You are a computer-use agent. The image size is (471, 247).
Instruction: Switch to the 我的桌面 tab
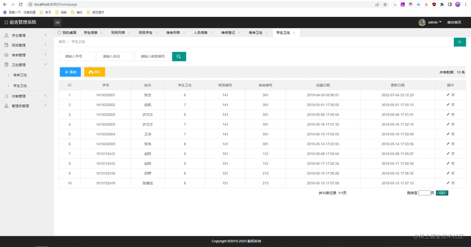tap(67, 33)
